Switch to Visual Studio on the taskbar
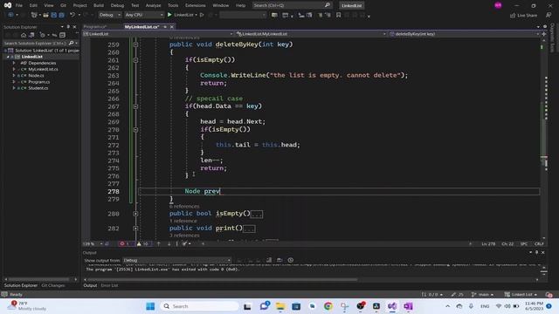Viewport: 559px width, 314px height. click(x=392, y=306)
